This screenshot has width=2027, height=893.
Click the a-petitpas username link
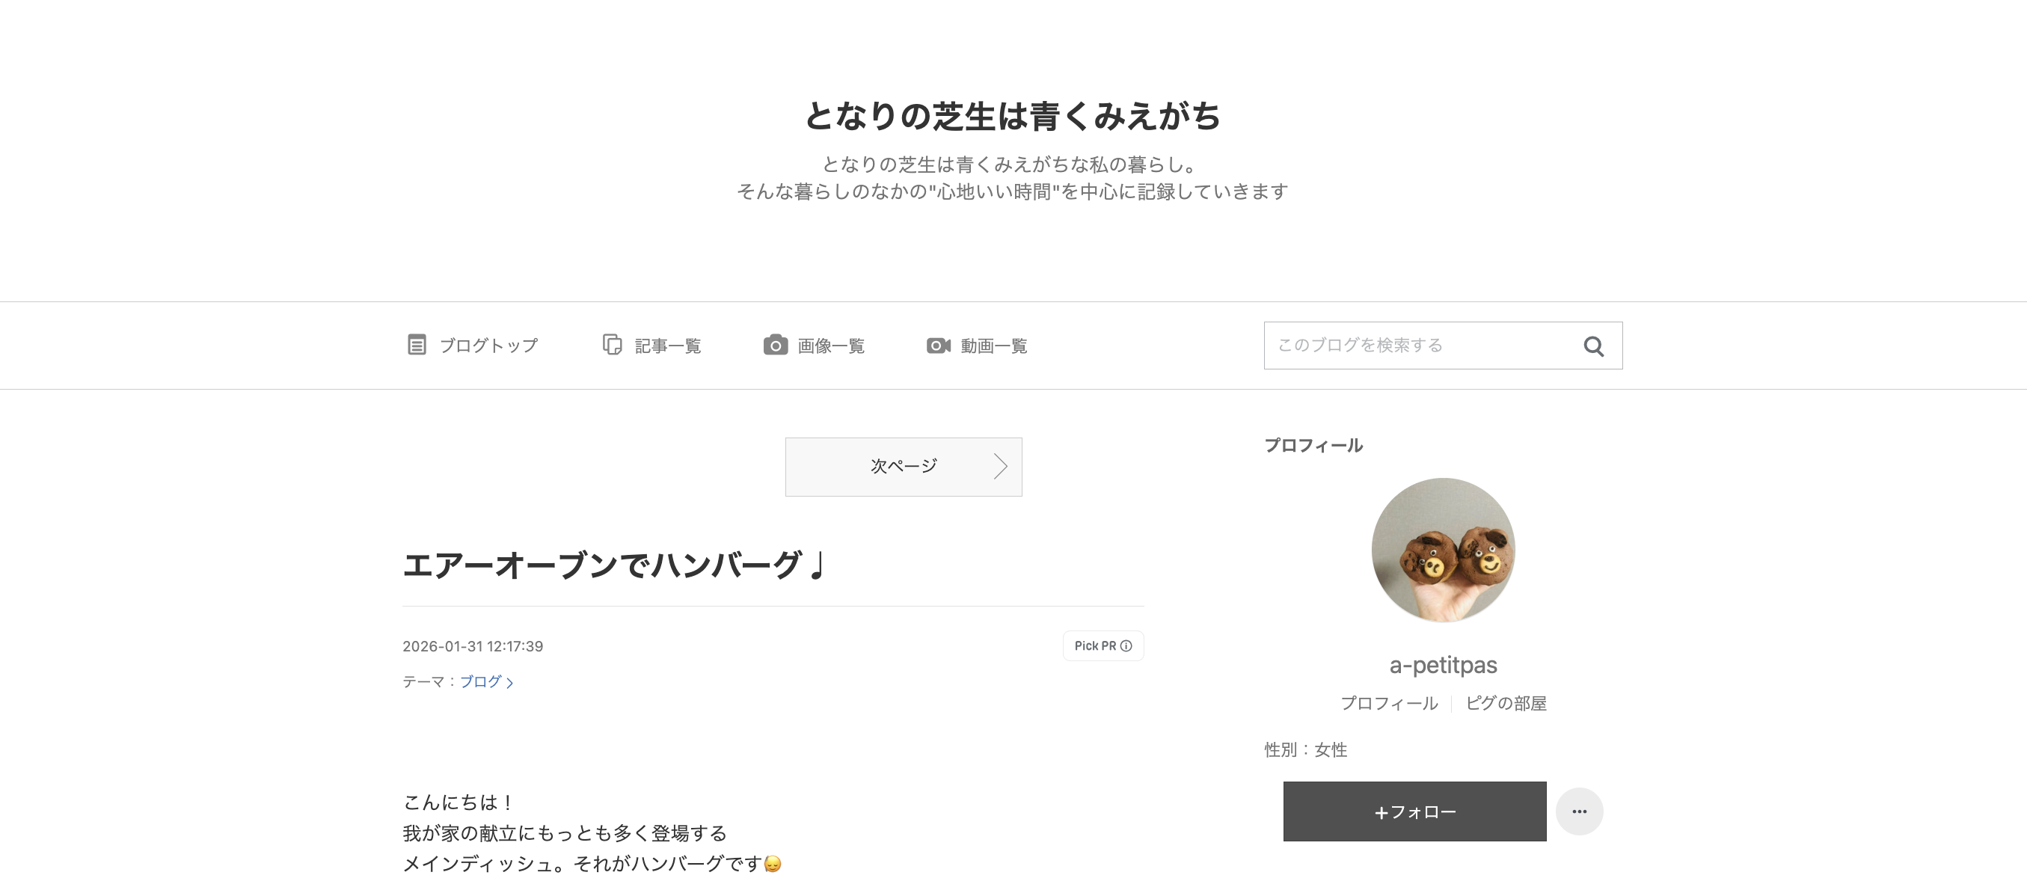pos(1442,665)
